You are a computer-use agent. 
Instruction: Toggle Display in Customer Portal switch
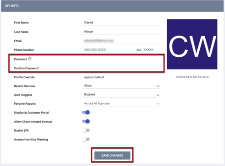(86, 112)
